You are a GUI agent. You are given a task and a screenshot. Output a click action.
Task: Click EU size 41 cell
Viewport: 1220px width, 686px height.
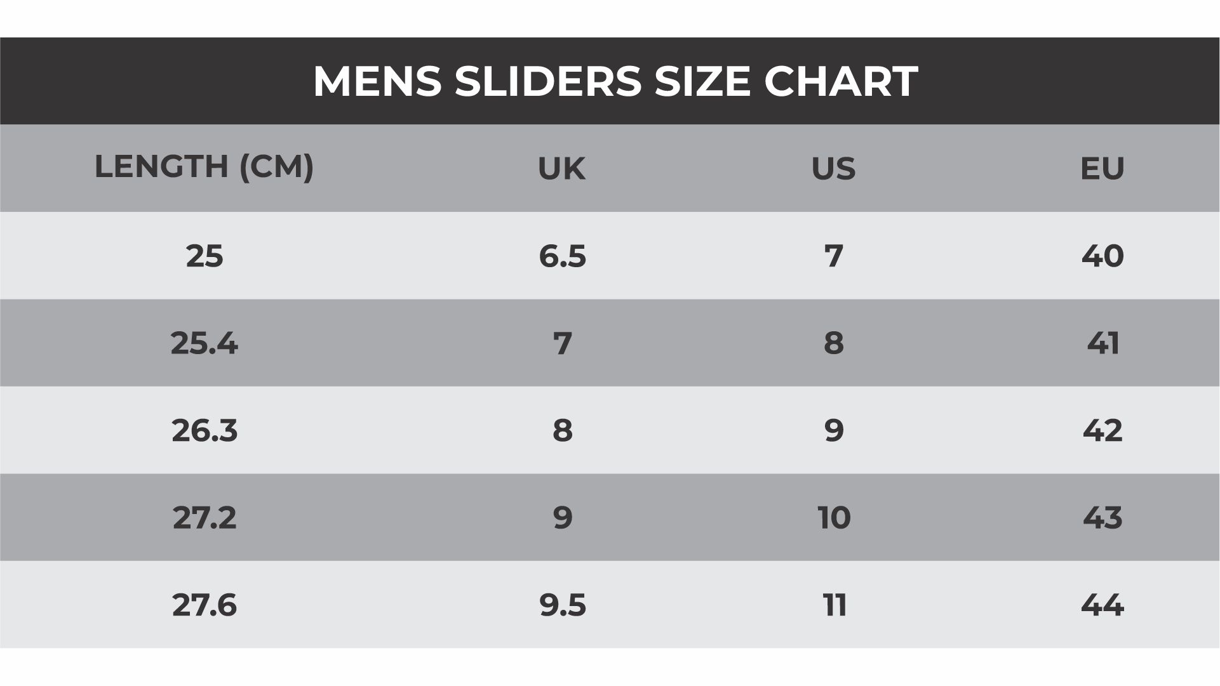coord(1103,343)
